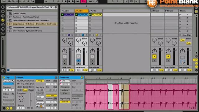Toggle the OVR overdub button
This screenshot has width=199, height=112.
[77, 1]
